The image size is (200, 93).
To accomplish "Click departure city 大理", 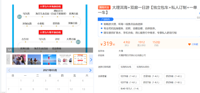I will [x=121, y=51].
